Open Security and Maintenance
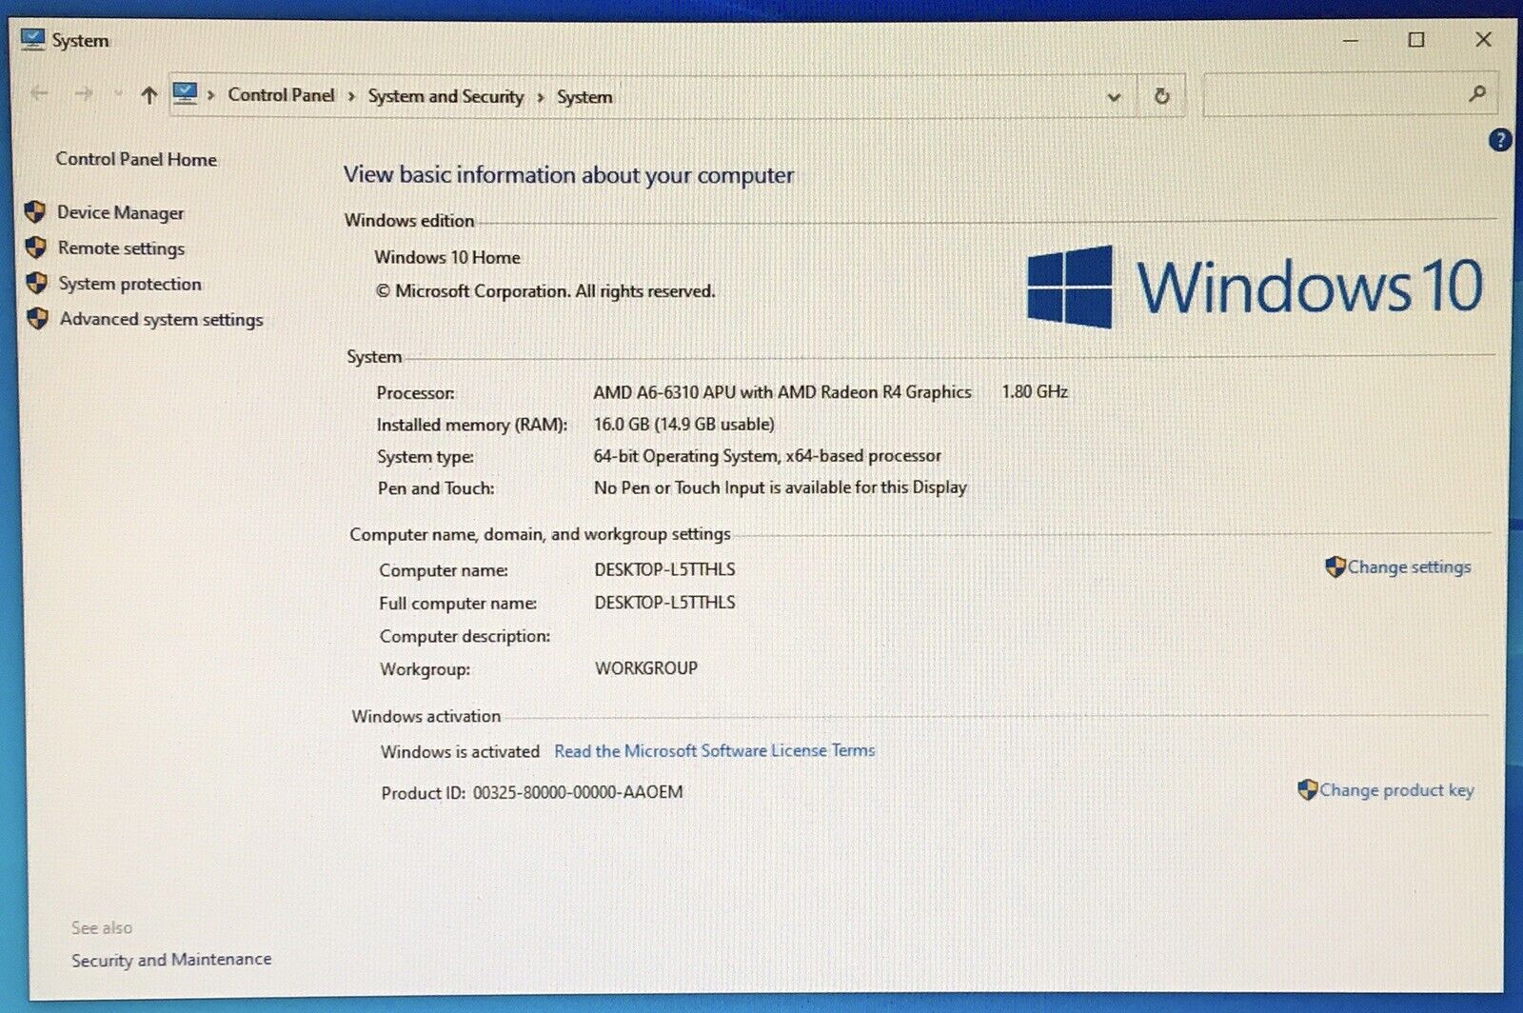 [171, 960]
